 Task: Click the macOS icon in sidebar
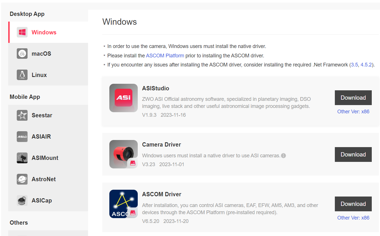click(22, 54)
